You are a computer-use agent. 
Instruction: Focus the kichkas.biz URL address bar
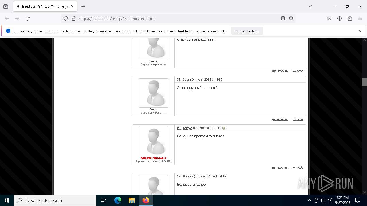(178, 19)
